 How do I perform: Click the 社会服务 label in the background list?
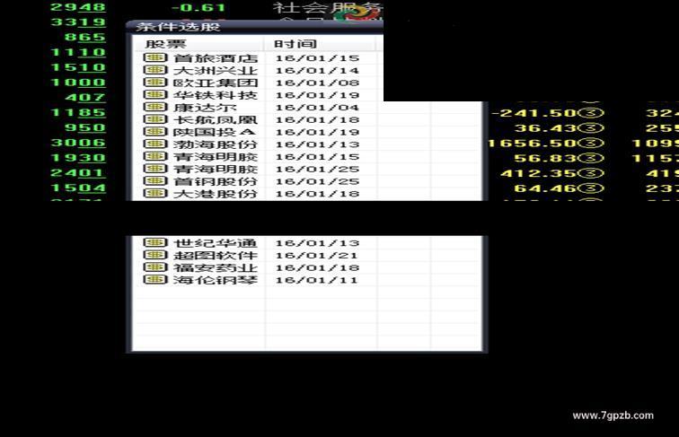pyautogui.click(x=328, y=8)
